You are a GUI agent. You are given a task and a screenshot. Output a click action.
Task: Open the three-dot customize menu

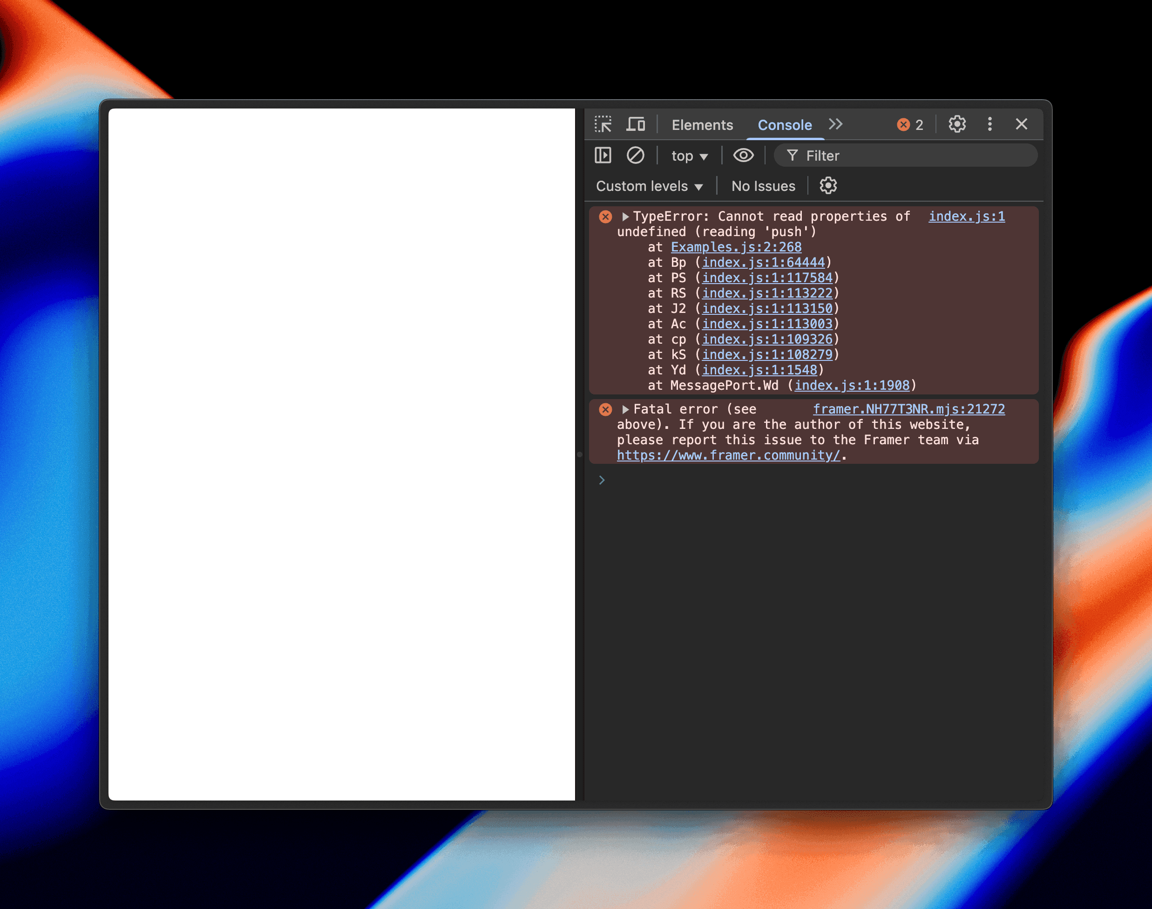pyautogui.click(x=989, y=124)
